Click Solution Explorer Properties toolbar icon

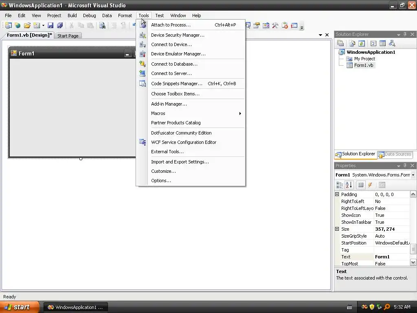[340, 43]
